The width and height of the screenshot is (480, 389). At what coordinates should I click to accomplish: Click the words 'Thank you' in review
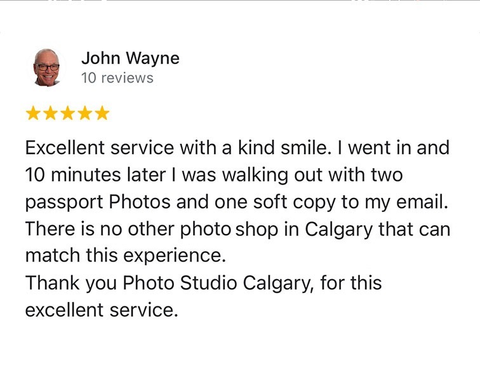click(71, 283)
